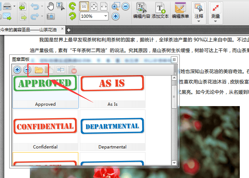249x178 pixels.
Task: Click the snapshot camera tool
Action: click(51, 16)
